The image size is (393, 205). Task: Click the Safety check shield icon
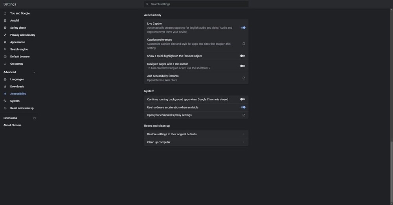click(x=5, y=28)
